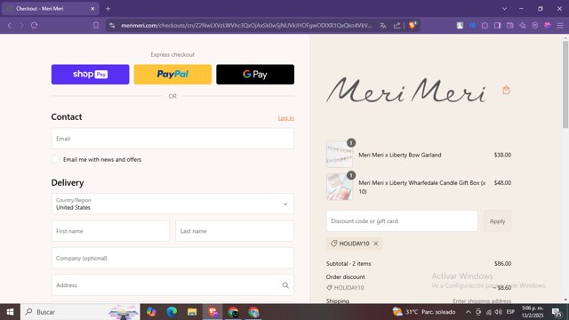Pay with PayPal express checkout

click(172, 75)
